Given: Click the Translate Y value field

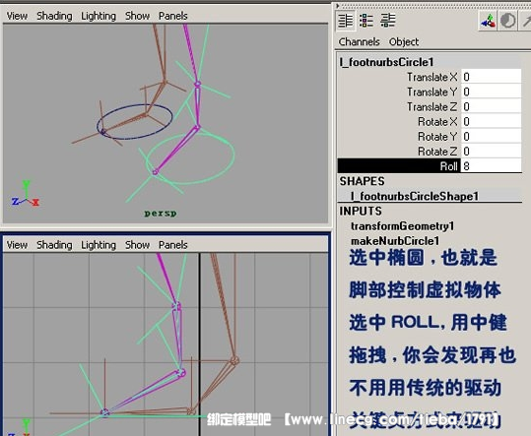Looking at the screenshot, I should coord(491,92).
